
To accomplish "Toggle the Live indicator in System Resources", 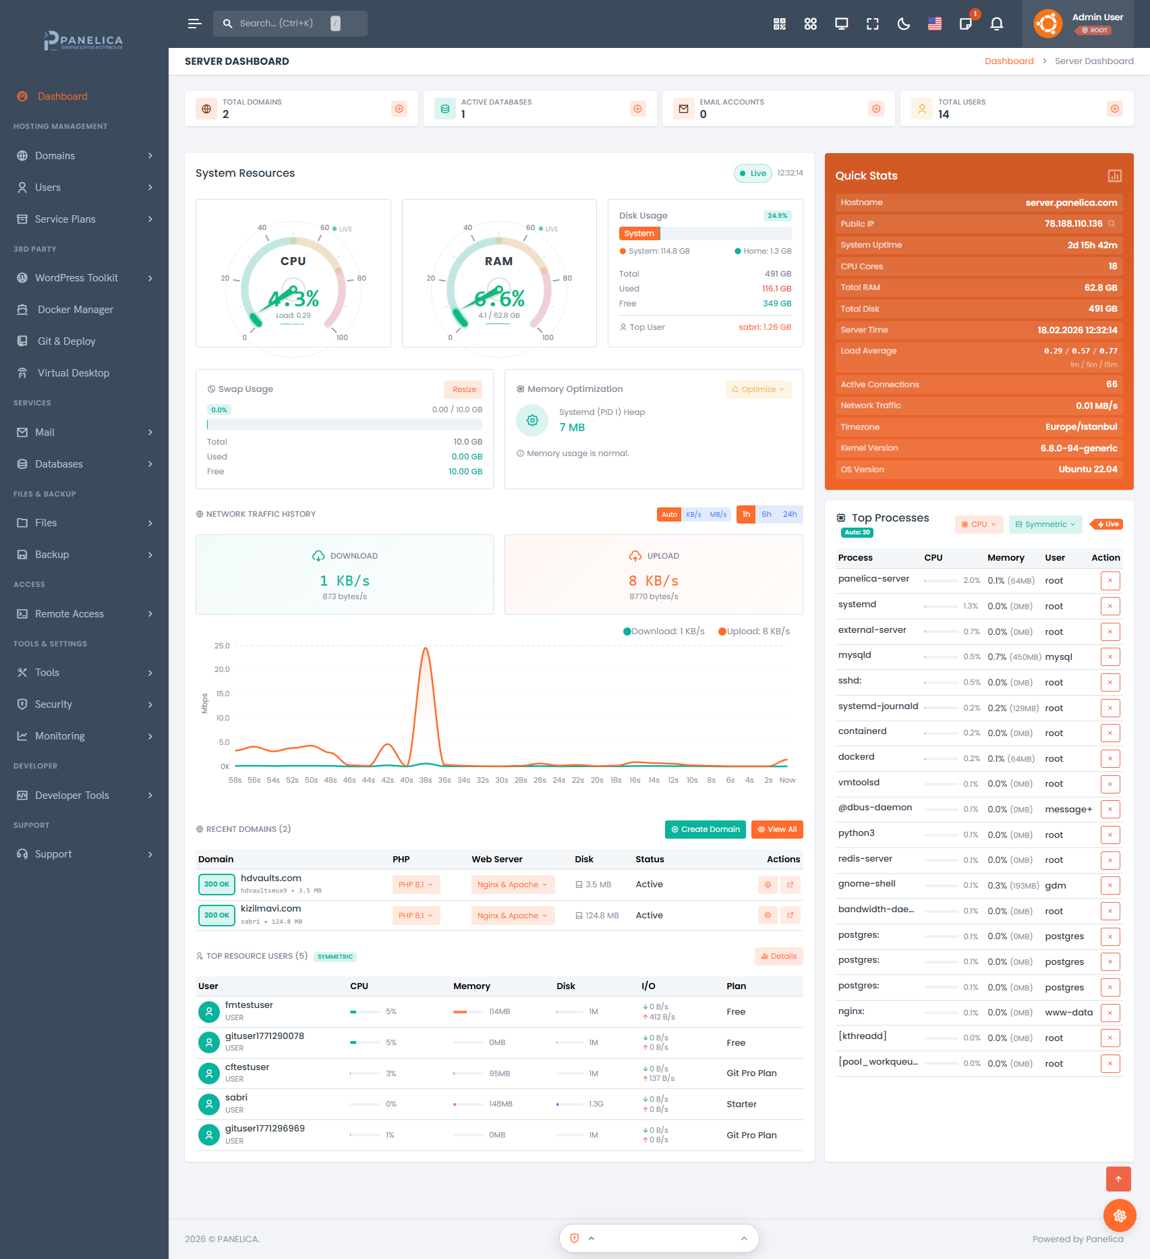I will coord(753,173).
